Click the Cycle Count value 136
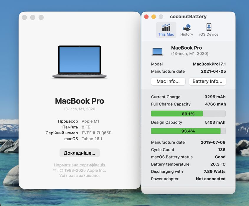Viewport: 249px width, 206px height. 222,150
